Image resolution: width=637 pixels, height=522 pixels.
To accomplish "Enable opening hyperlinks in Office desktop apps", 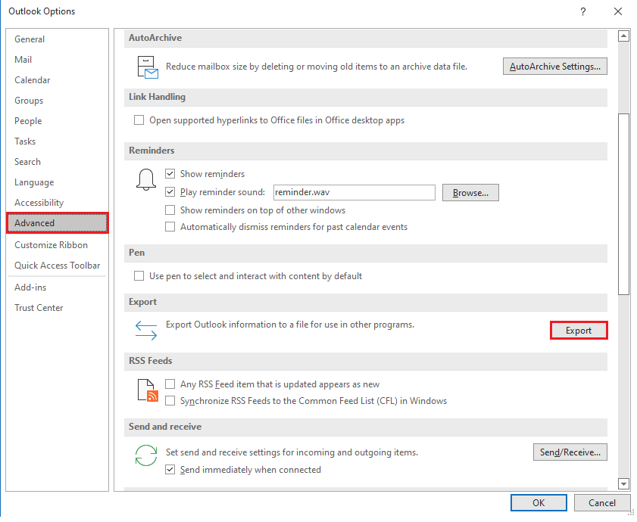I will 139,120.
